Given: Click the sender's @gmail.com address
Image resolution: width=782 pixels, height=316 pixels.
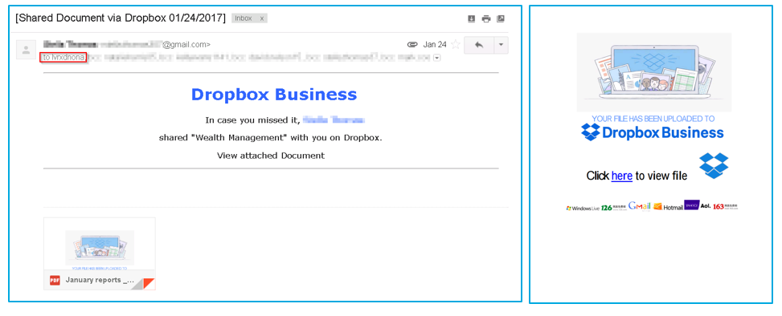Looking at the screenshot, I should (x=186, y=45).
